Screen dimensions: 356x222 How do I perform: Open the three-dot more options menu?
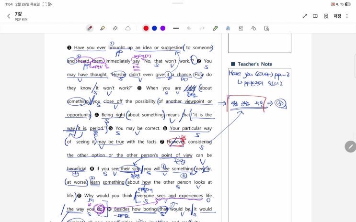348,16
